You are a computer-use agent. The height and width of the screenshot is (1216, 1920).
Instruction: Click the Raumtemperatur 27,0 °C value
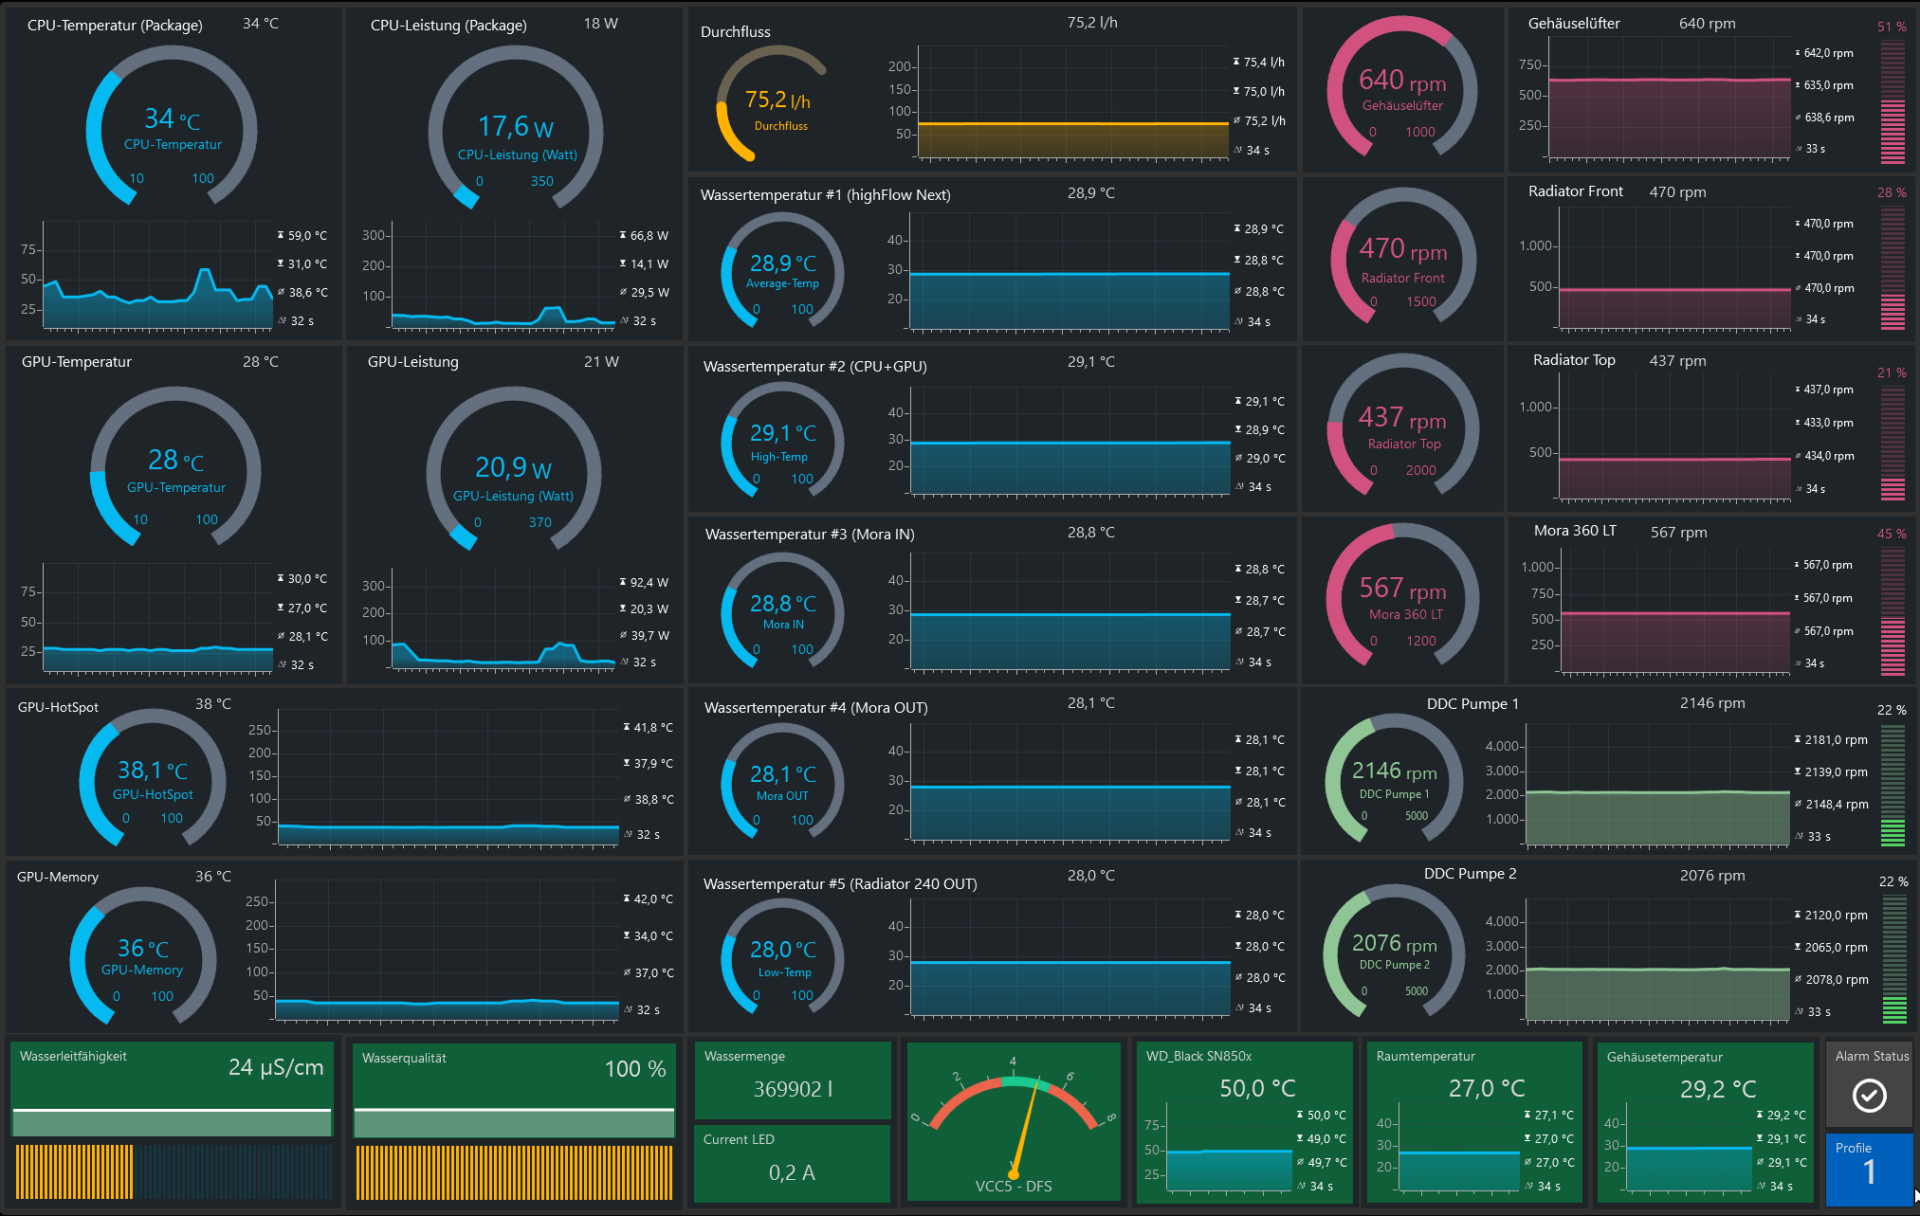(x=1487, y=1088)
